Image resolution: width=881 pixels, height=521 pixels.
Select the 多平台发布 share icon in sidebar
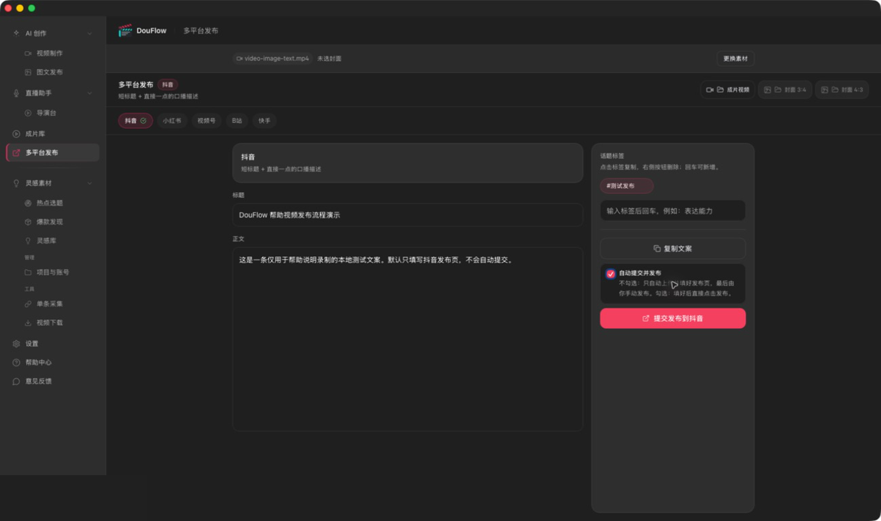pyautogui.click(x=17, y=153)
